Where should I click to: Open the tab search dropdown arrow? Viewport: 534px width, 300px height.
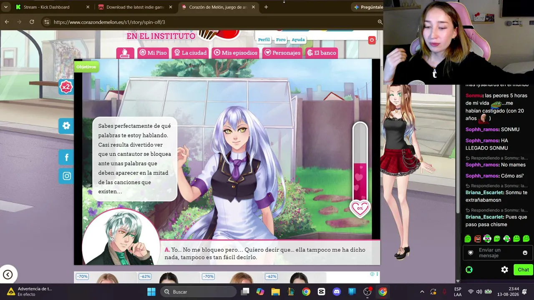pyautogui.click(x=6, y=7)
